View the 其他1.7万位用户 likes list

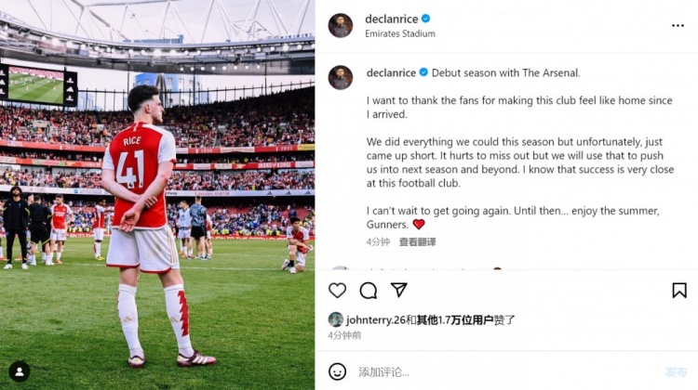(x=454, y=319)
